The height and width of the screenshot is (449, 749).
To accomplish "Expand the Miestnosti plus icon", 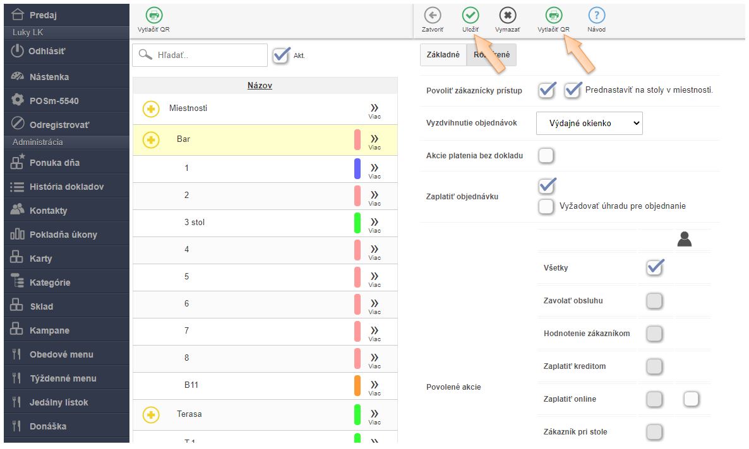I will tap(150, 109).
